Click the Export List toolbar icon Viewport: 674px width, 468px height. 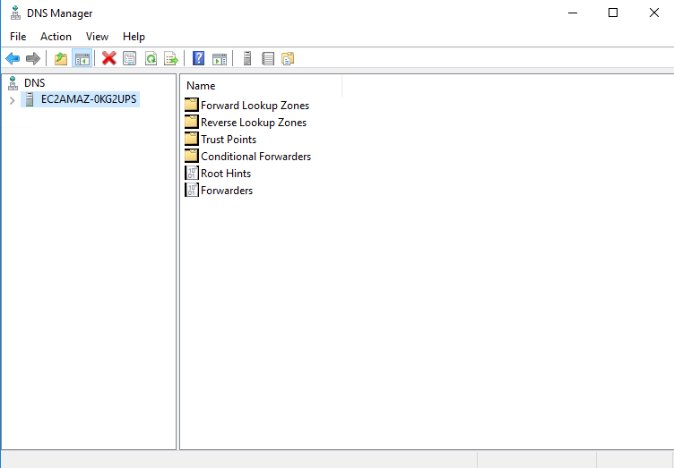[x=170, y=59]
